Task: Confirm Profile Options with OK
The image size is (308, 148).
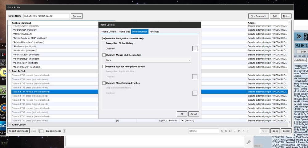Action: [182, 114]
